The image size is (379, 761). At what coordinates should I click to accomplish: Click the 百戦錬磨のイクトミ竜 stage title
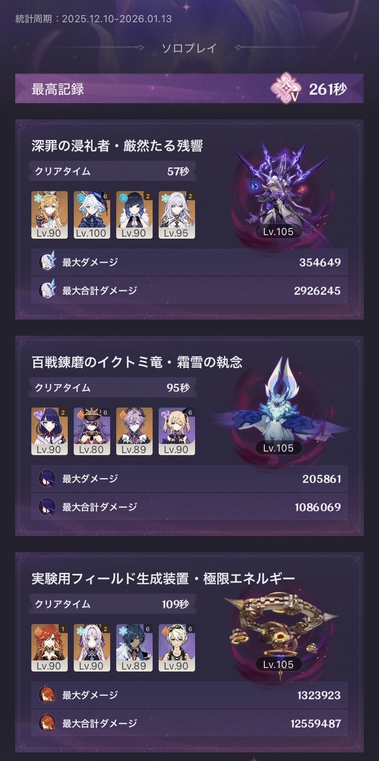click(x=137, y=362)
